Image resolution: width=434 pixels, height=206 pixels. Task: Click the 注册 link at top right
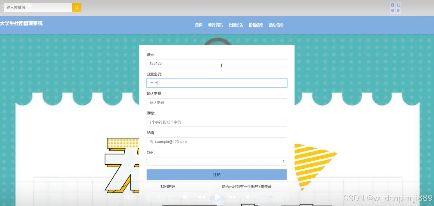coord(399,8)
